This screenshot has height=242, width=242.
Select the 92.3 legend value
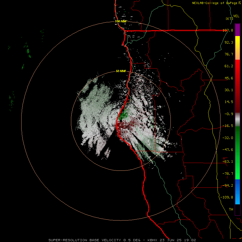[229, 42]
